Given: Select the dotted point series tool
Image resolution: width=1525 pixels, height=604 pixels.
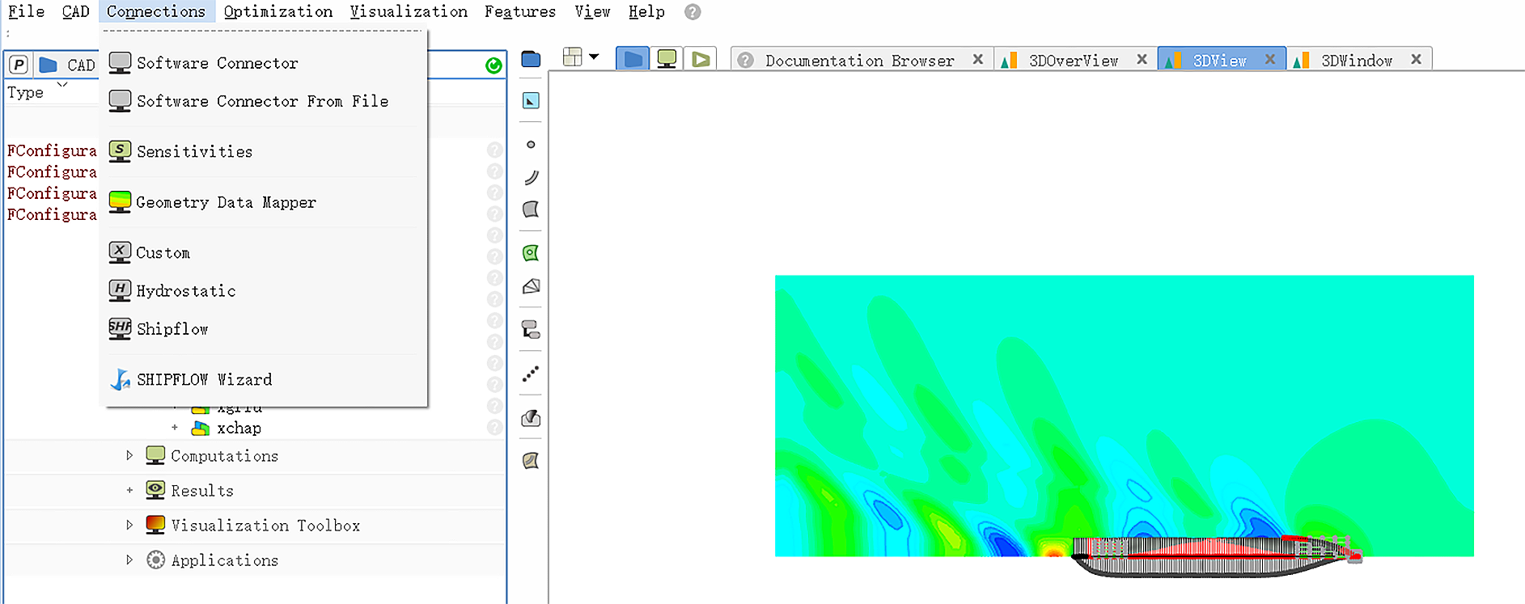Looking at the screenshot, I should (x=531, y=374).
